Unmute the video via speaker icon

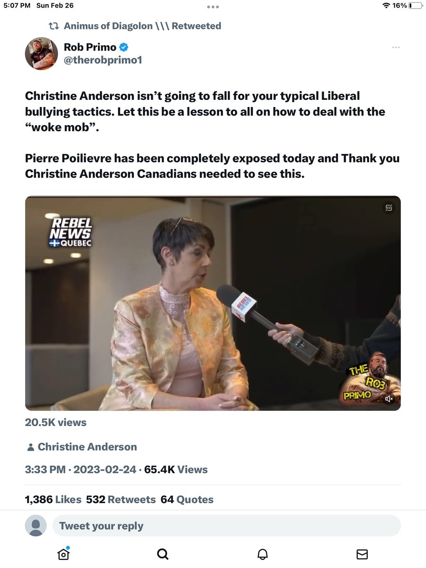389,399
